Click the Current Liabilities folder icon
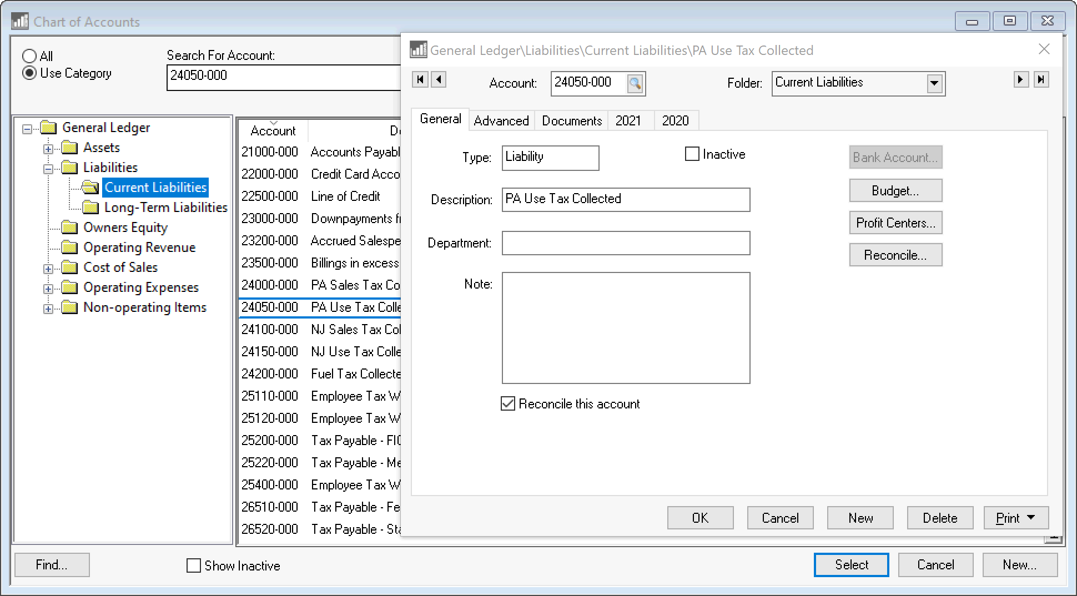 click(x=90, y=188)
